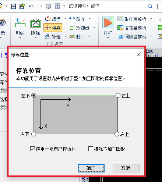The height and width of the screenshot is (182, 162).
Task: Uncheck 应用于所有已排板材 checkbox
Action: click(32, 149)
